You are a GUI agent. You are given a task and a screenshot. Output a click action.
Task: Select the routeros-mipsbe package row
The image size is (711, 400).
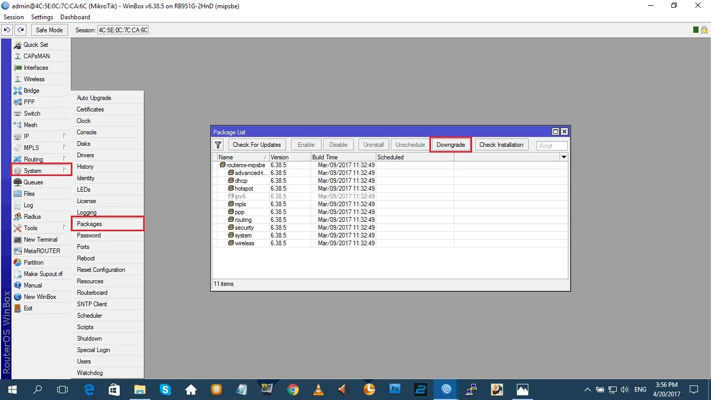(x=390, y=165)
